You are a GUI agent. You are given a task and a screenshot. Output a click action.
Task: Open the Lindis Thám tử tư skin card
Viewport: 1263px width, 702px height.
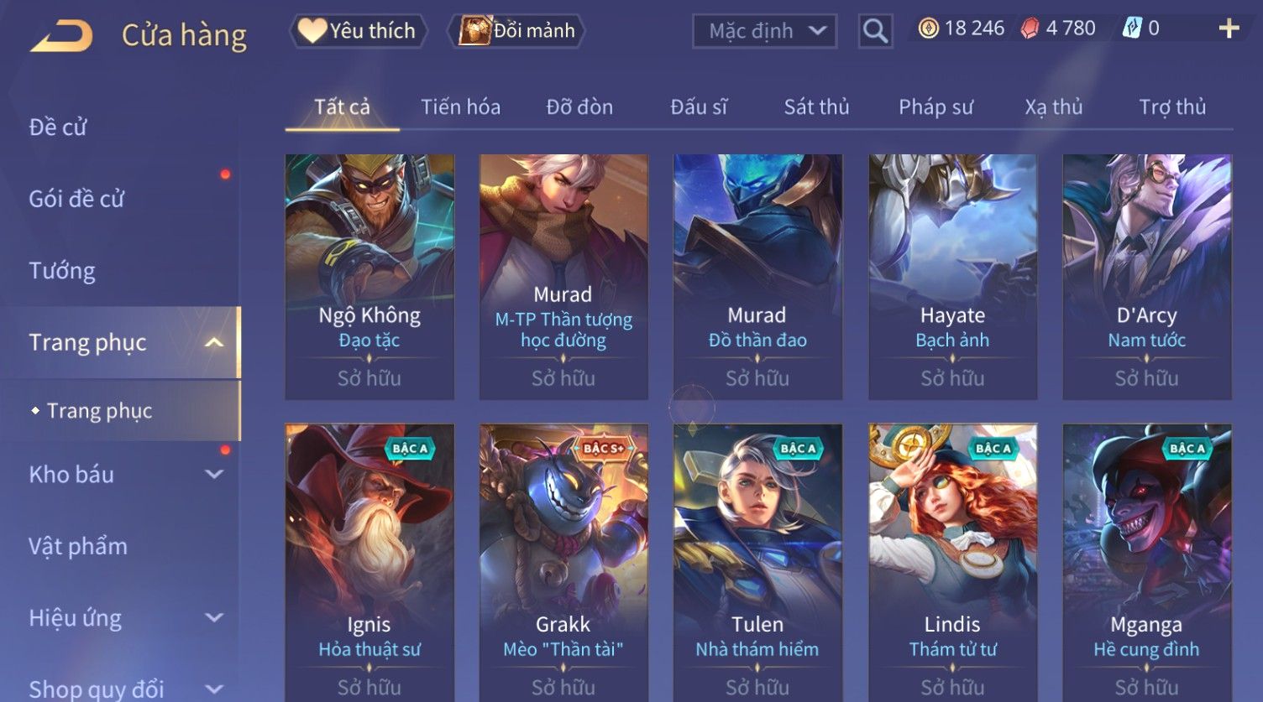952,563
